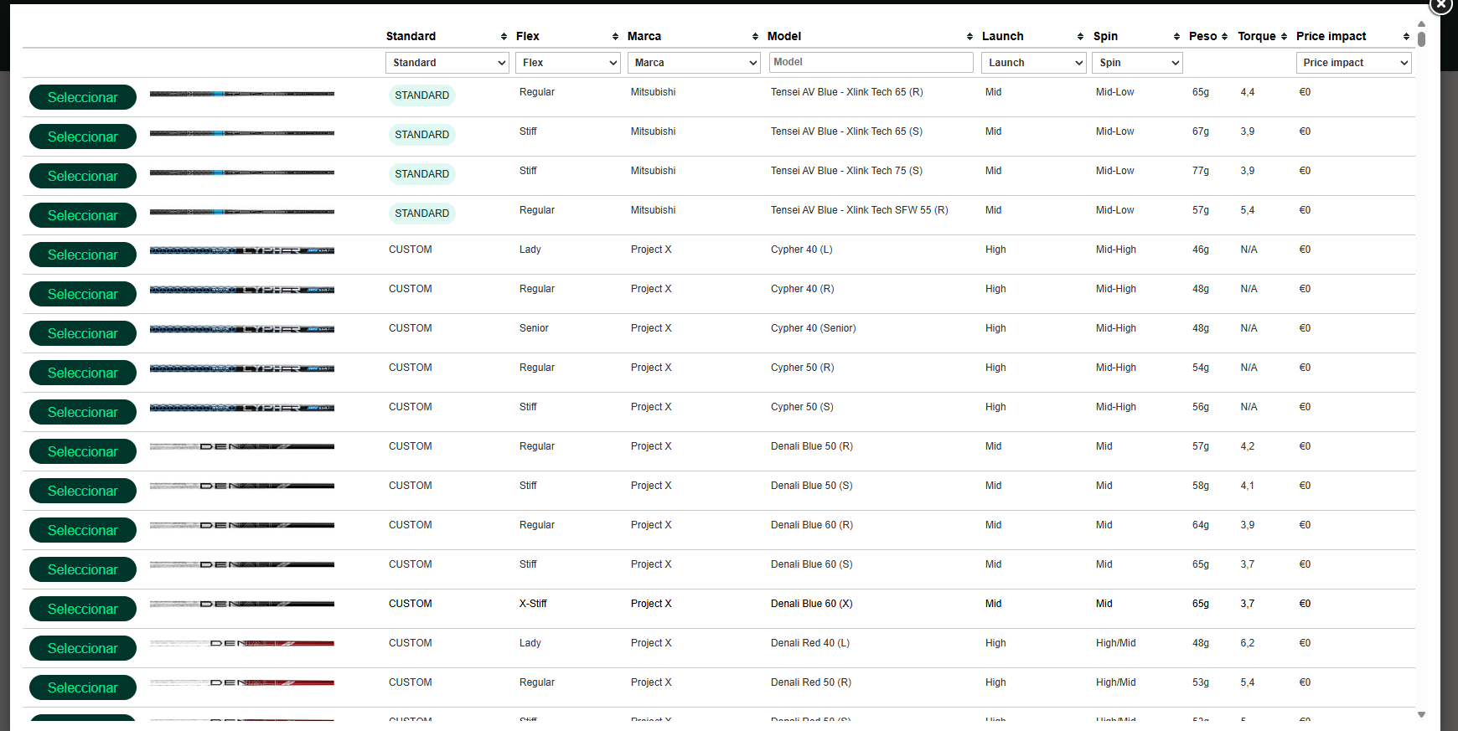Click the Peso column sort icon
This screenshot has width=1458, height=731.
click(1224, 37)
